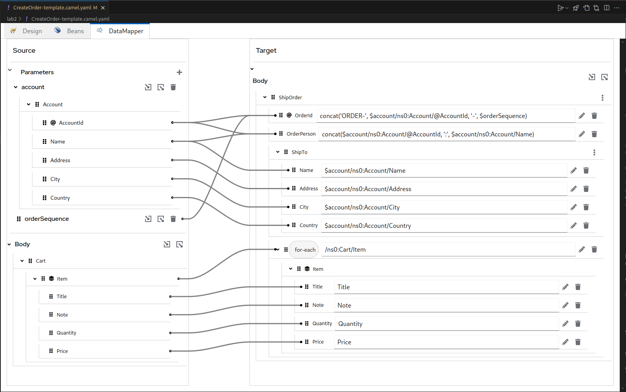Image resolution: width=626 pixels, height=392 pixels.
Task: Toggle the Title field connection dot
Action: click(170, 296)
